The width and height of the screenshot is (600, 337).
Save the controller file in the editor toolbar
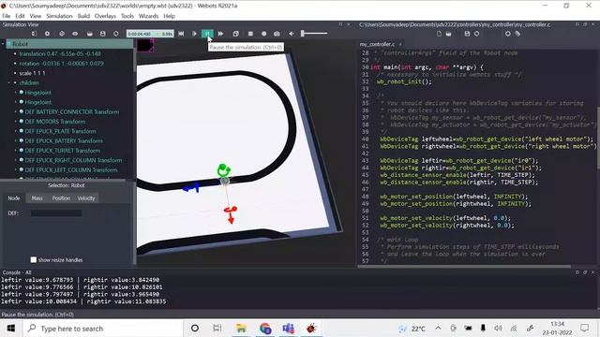(467, 34)
